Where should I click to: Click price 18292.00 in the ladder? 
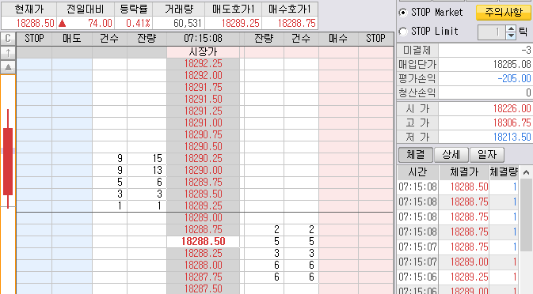pos(204,76)
